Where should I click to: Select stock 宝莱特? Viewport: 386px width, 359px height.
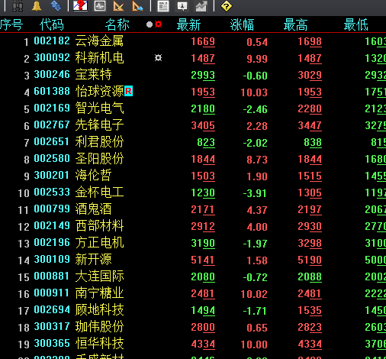[x=93, y=75]
